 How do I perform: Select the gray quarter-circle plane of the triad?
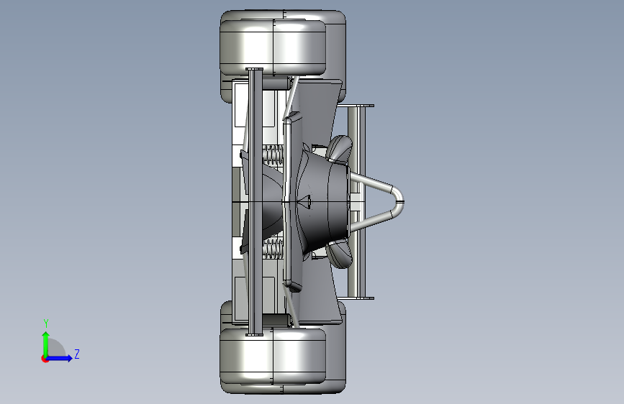click(55, 348)
